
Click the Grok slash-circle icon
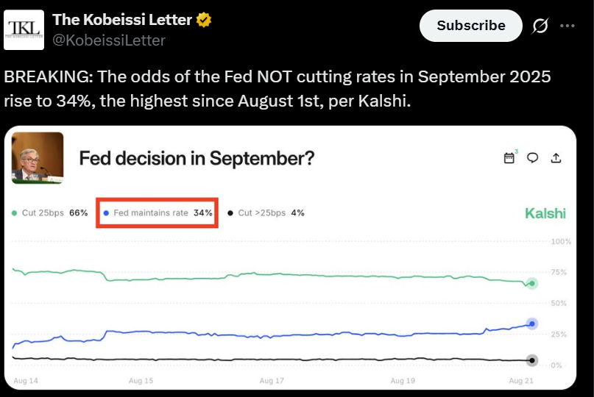[540, 26]
